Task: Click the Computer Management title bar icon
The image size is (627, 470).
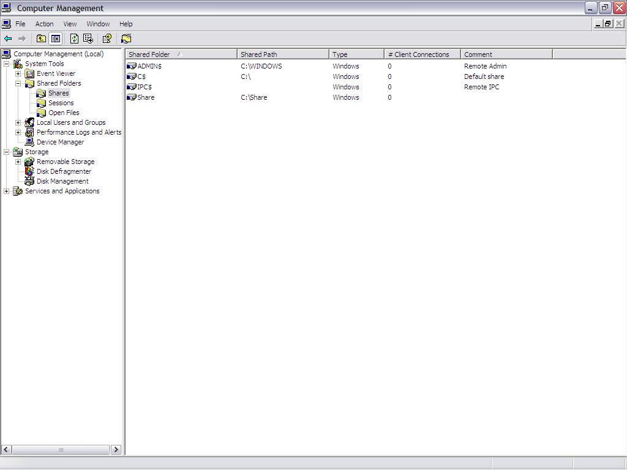Action: click(6, 7)
